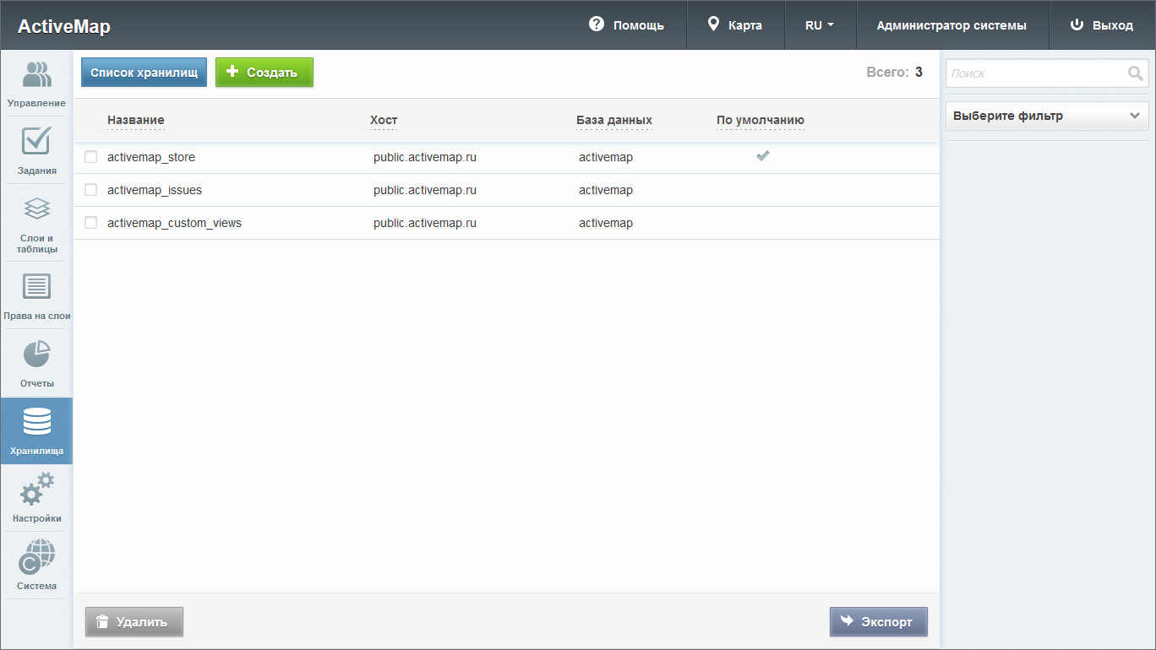
Task: Focus the Поиск search field
Action: [x=1035, y=73]
